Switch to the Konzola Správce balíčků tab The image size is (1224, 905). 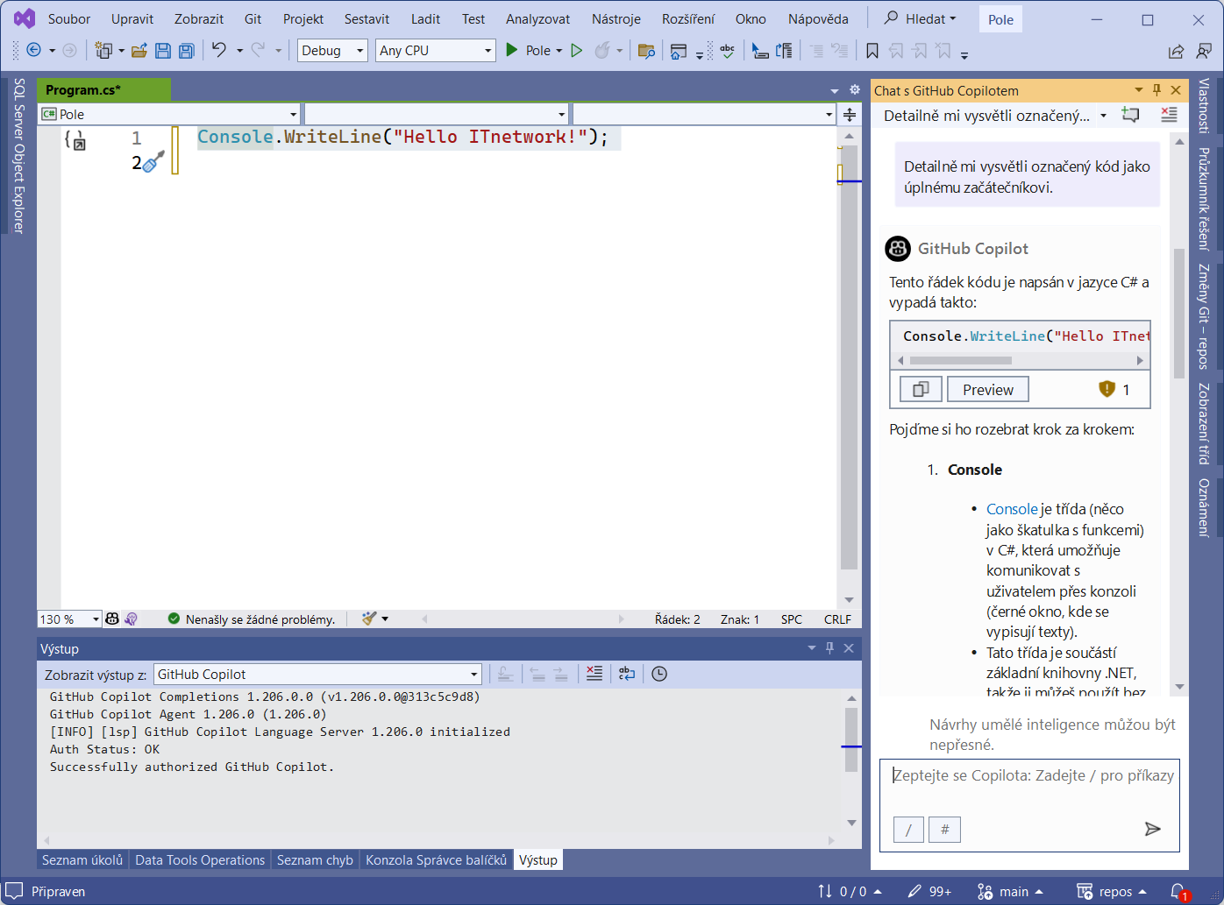coord(436,860)
